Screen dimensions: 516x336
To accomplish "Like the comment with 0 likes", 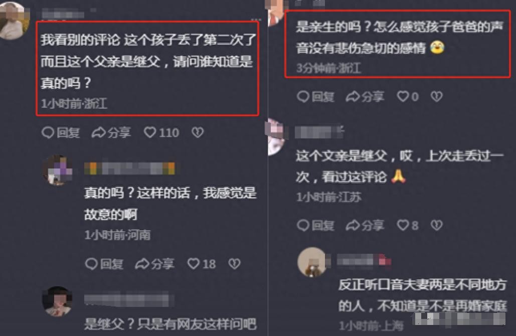I will pos(408,96).
